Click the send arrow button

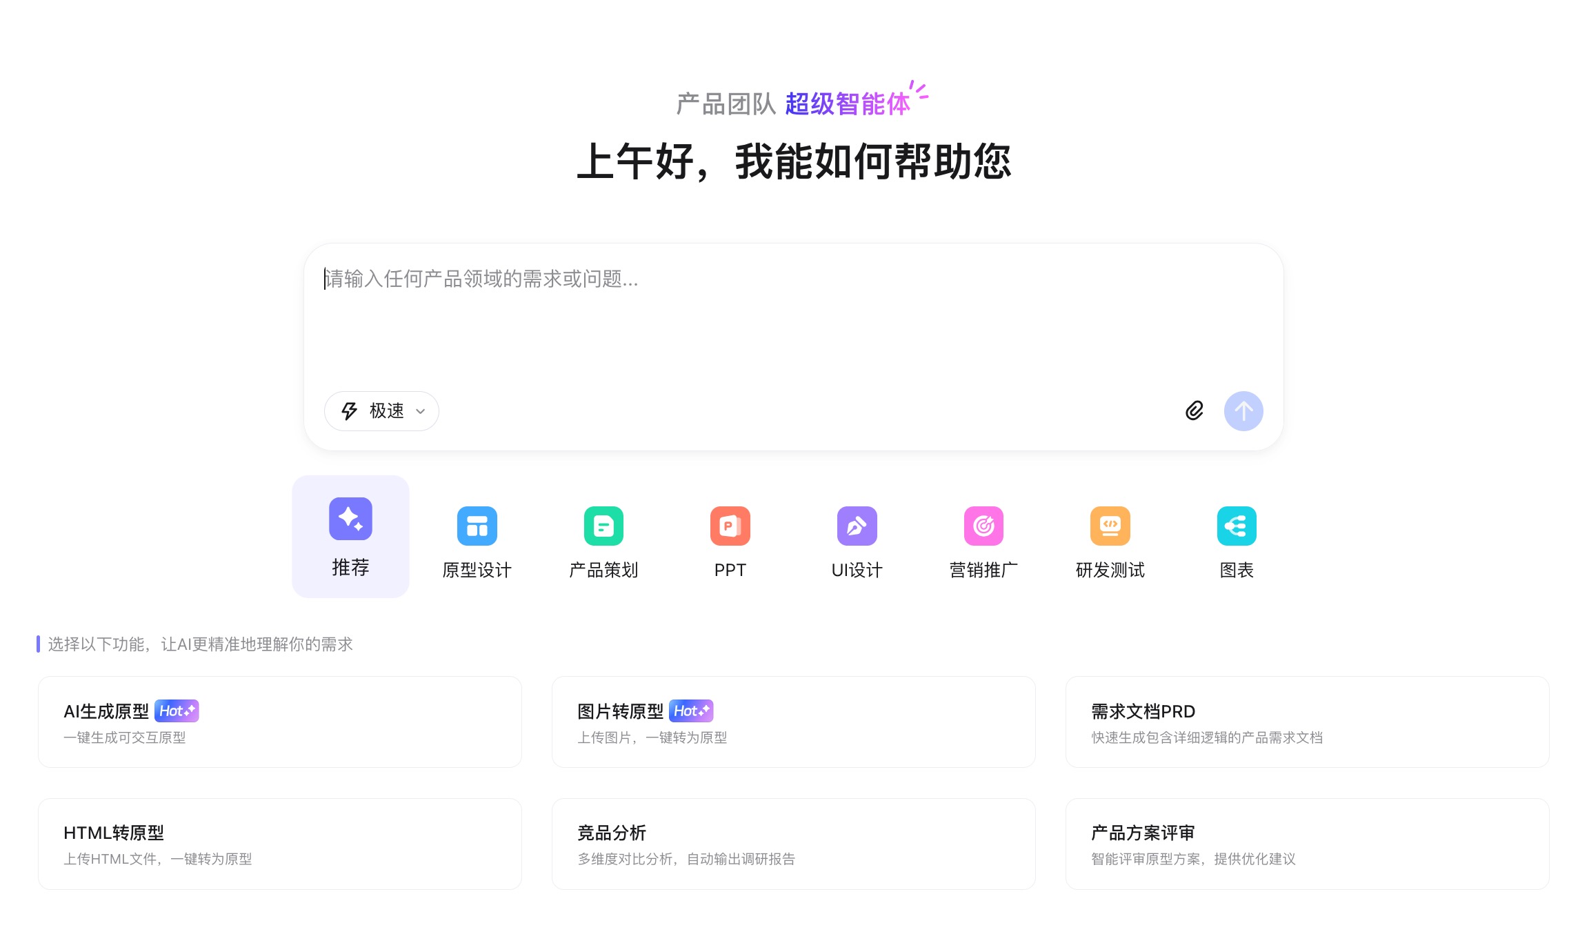pos(1243,410)
